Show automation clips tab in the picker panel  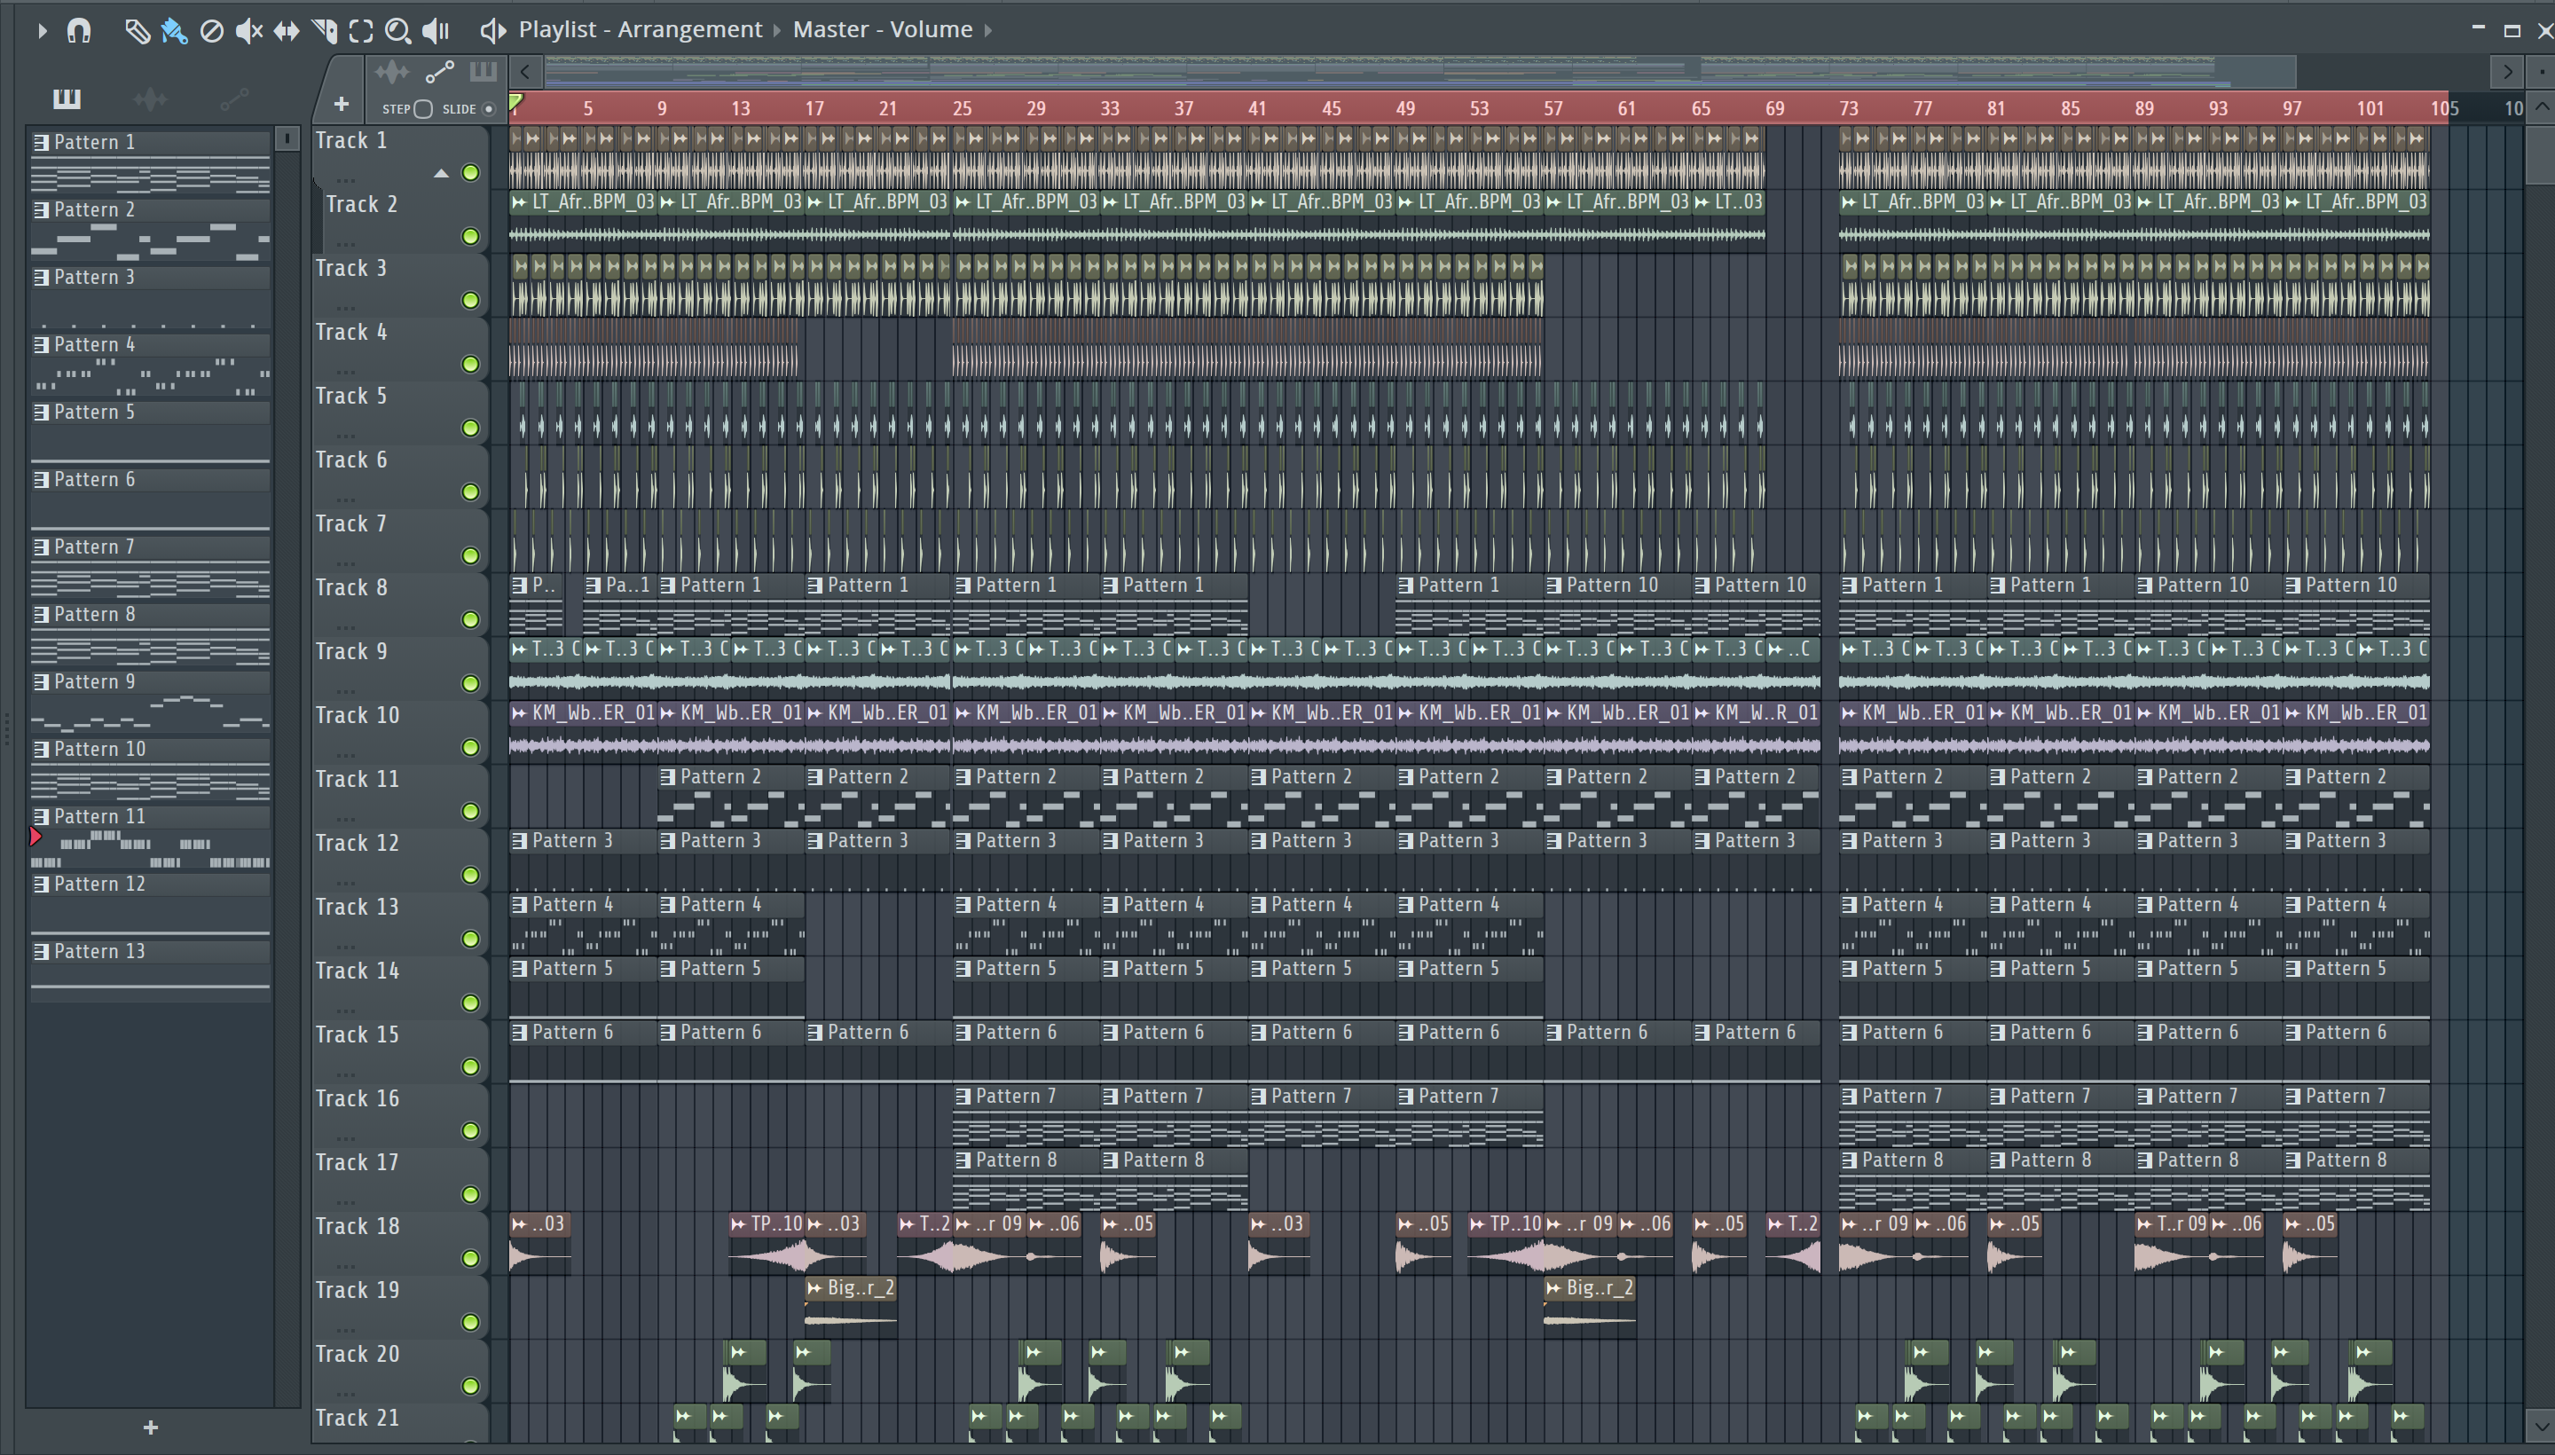234,98
